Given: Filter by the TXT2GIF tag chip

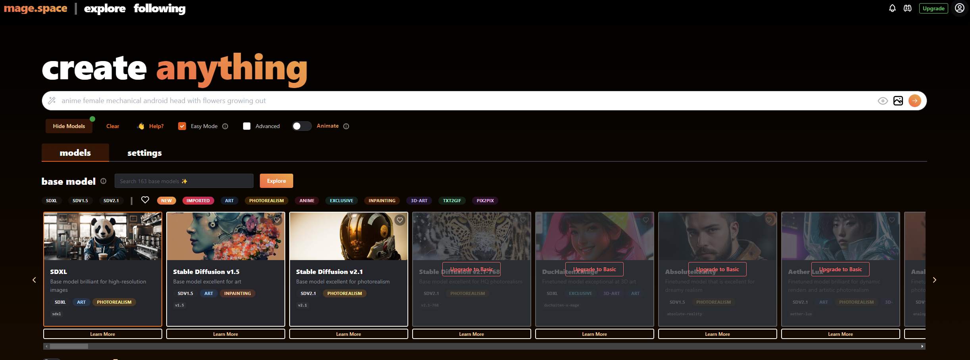Looking at the screenshot, I should 452,201.
